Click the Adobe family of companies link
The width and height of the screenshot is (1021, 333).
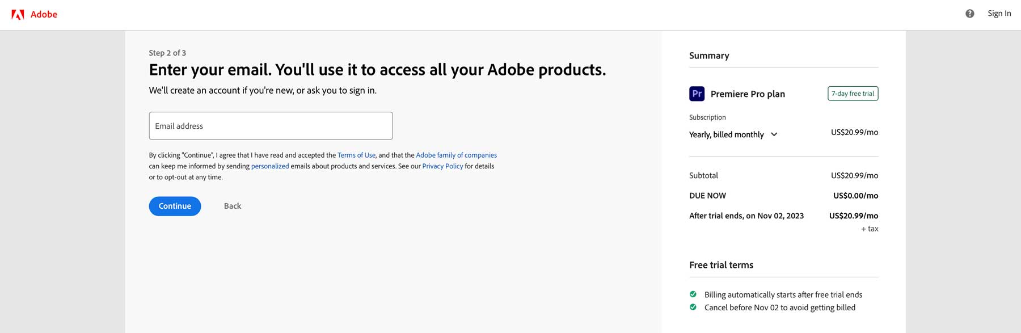(456, 154)
